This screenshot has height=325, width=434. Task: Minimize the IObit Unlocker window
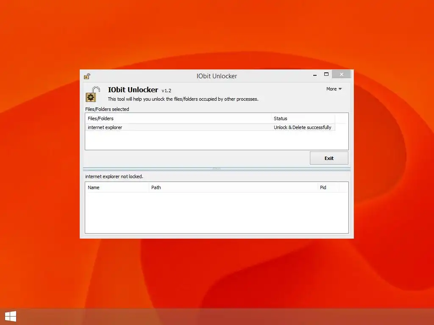pyautogui.click(x=315, y=74)
